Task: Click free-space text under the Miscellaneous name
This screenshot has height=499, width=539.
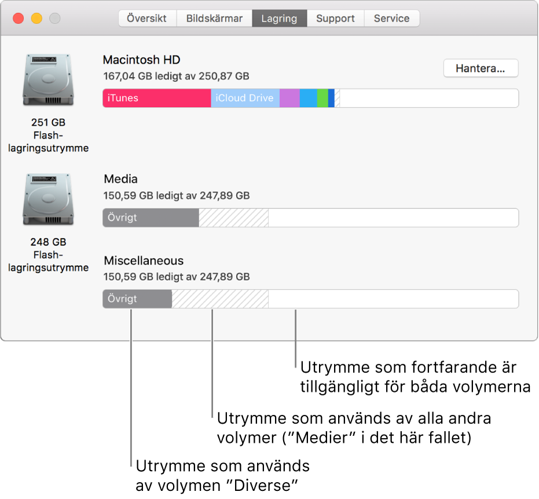Action: [x=177, y=277]
